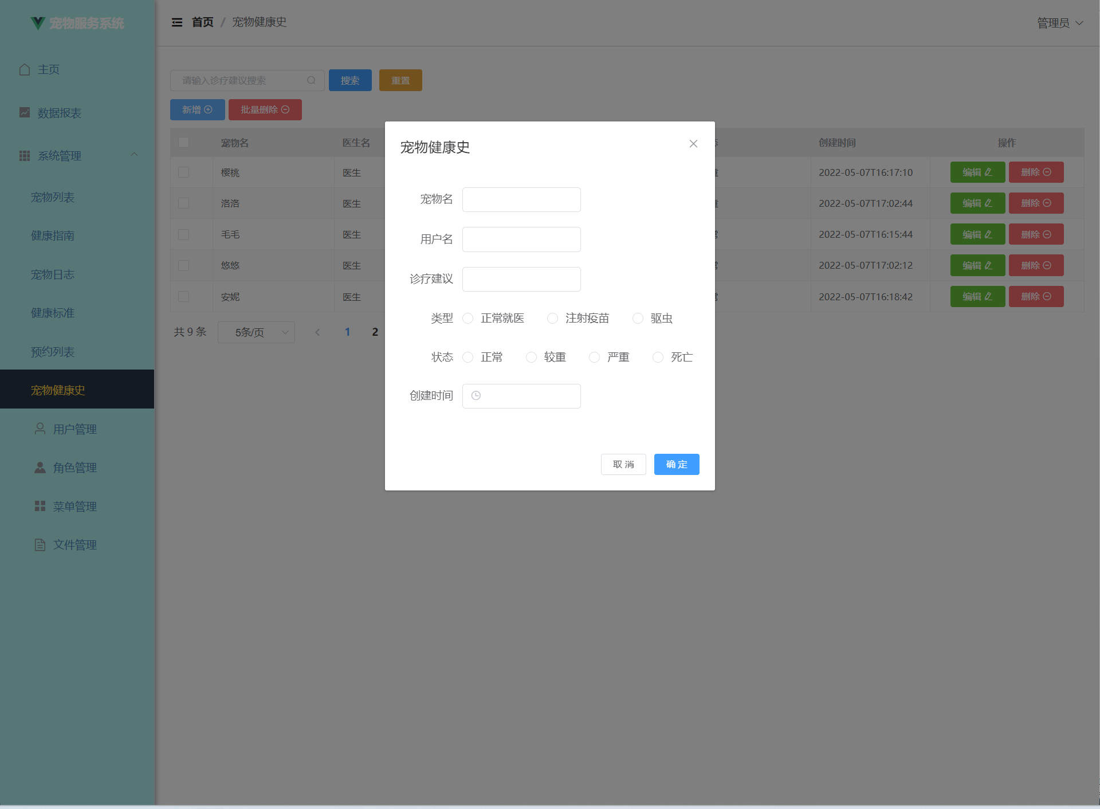
Task: Click the user icon beside 用户管理
Action: pyautogui.click(x=40, y=429)
